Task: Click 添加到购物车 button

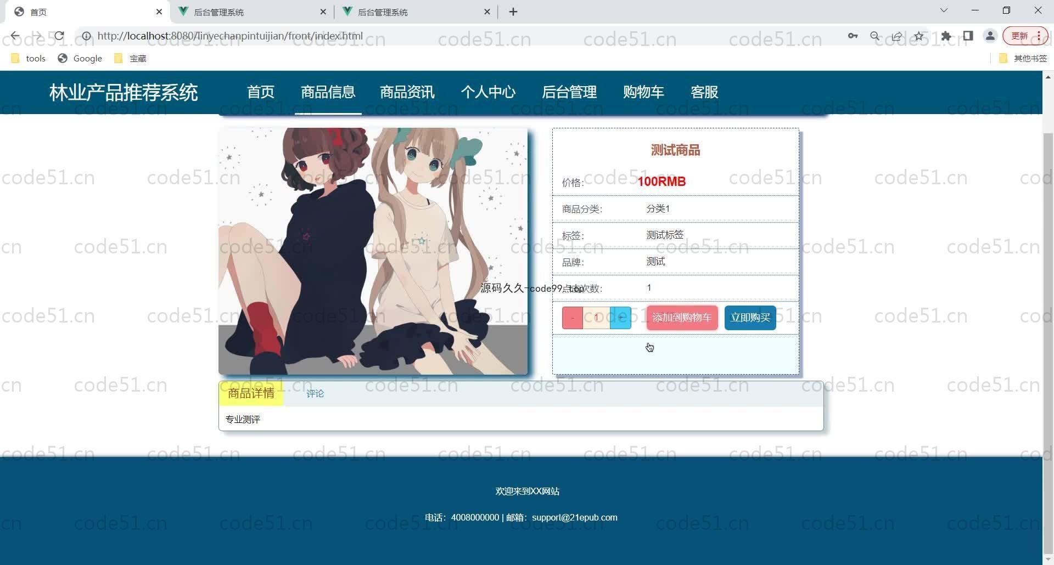Action: (682, 318)
